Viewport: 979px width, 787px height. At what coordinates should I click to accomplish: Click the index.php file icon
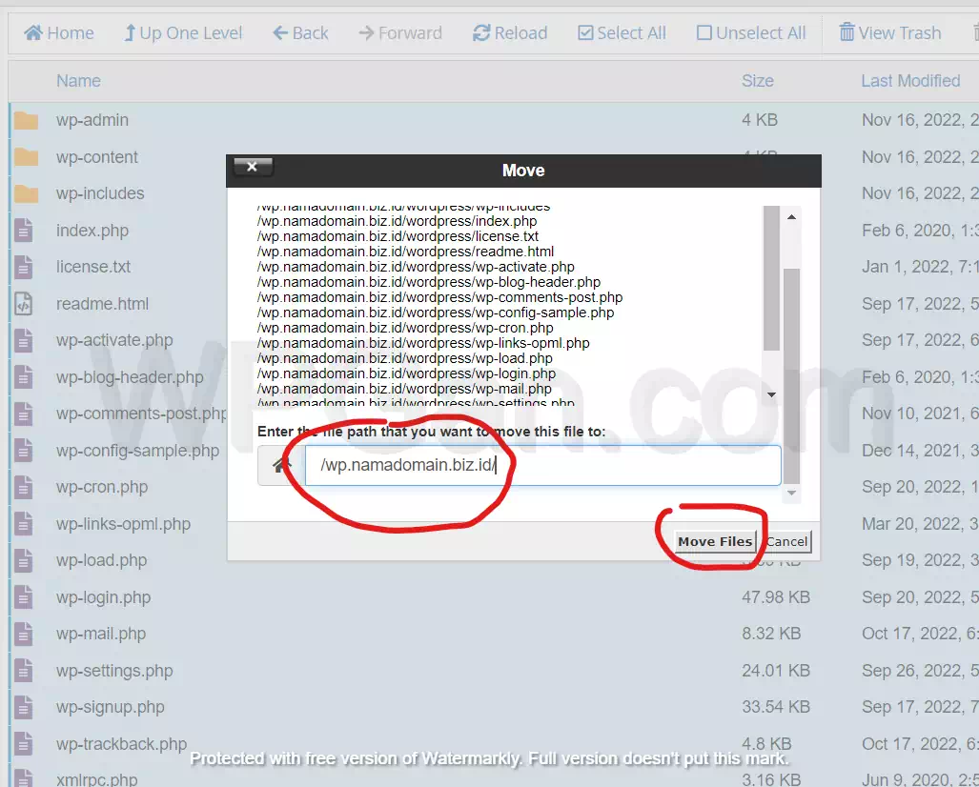(24, 231)
